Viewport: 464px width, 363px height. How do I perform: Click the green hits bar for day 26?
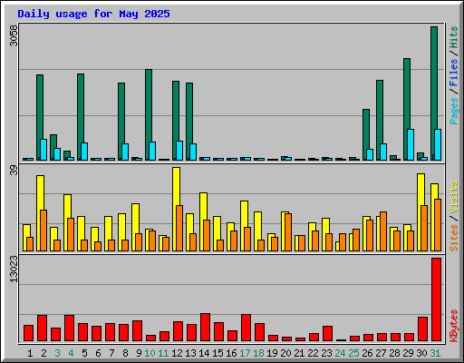point(366,134)
